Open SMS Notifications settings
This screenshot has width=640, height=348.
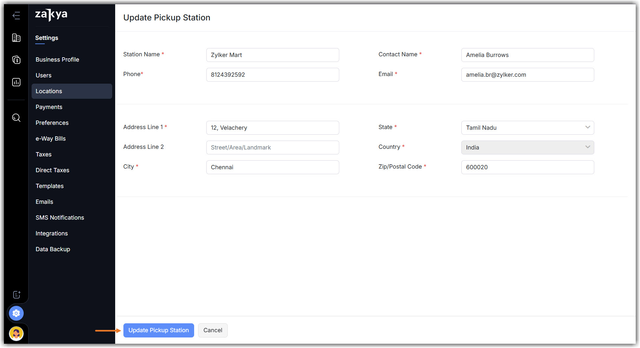[60, 218]
